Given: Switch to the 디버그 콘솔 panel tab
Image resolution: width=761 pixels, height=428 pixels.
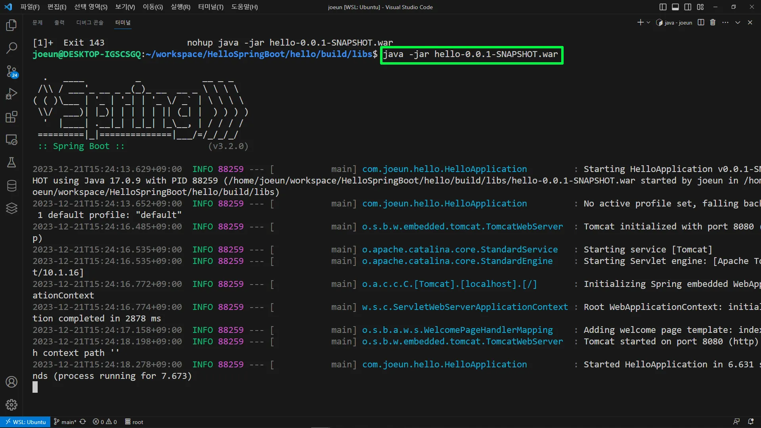Looking at the screenshot, I should pos(90,23).
